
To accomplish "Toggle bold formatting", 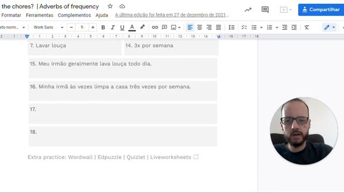I will coord(103,27).
